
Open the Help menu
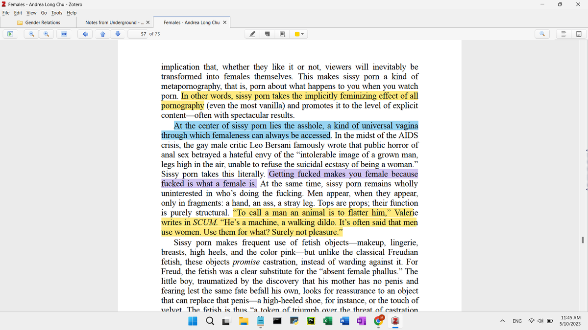pos(72,13)
